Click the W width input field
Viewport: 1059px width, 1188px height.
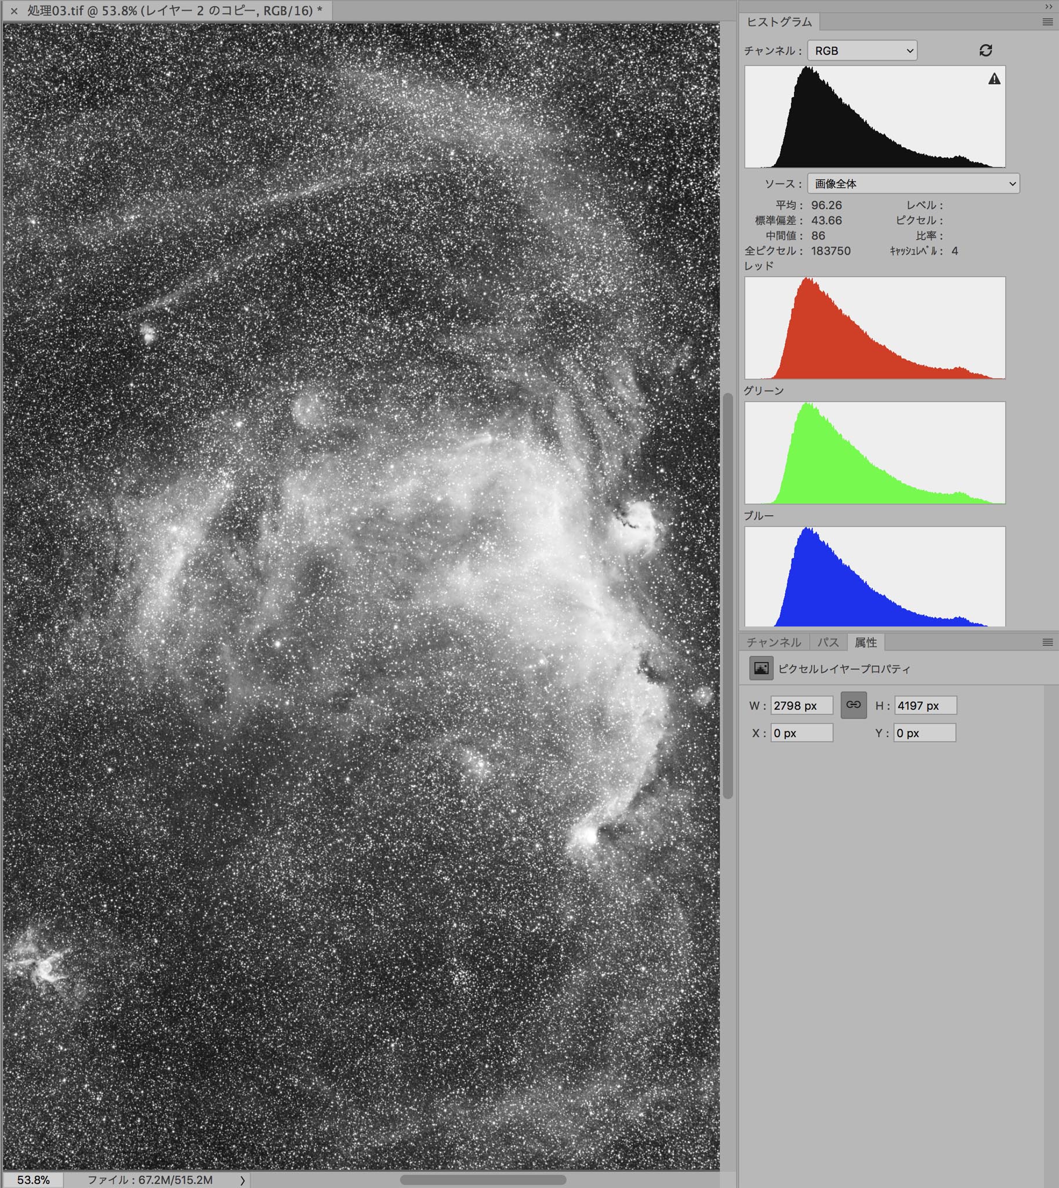point(801,705)
